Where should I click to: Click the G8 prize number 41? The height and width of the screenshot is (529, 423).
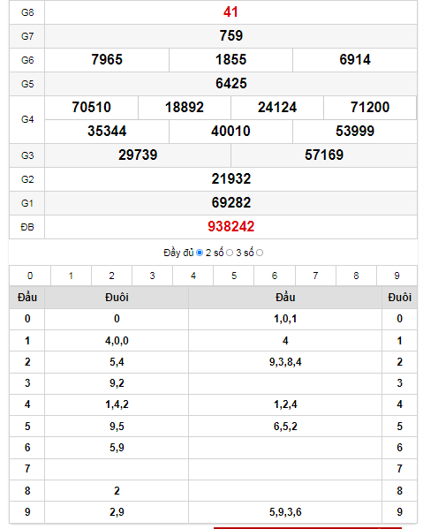[x=230, y=12]
